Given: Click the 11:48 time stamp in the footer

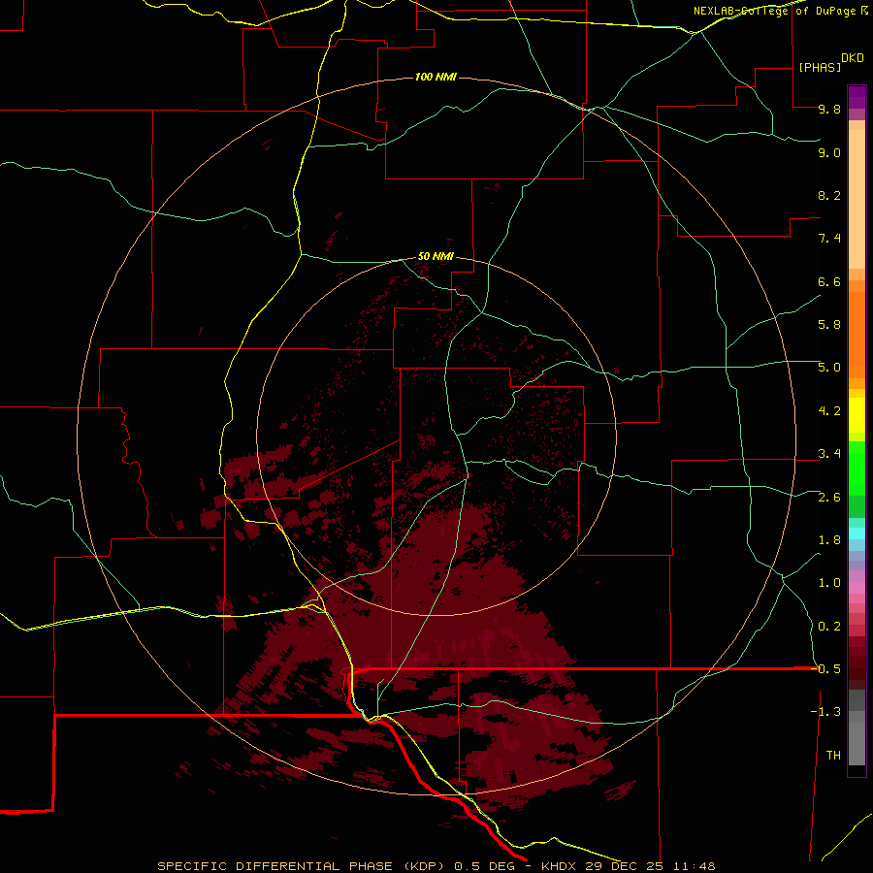Looking at the screenshot, I should pyautogui.click(x=694, y=866).
